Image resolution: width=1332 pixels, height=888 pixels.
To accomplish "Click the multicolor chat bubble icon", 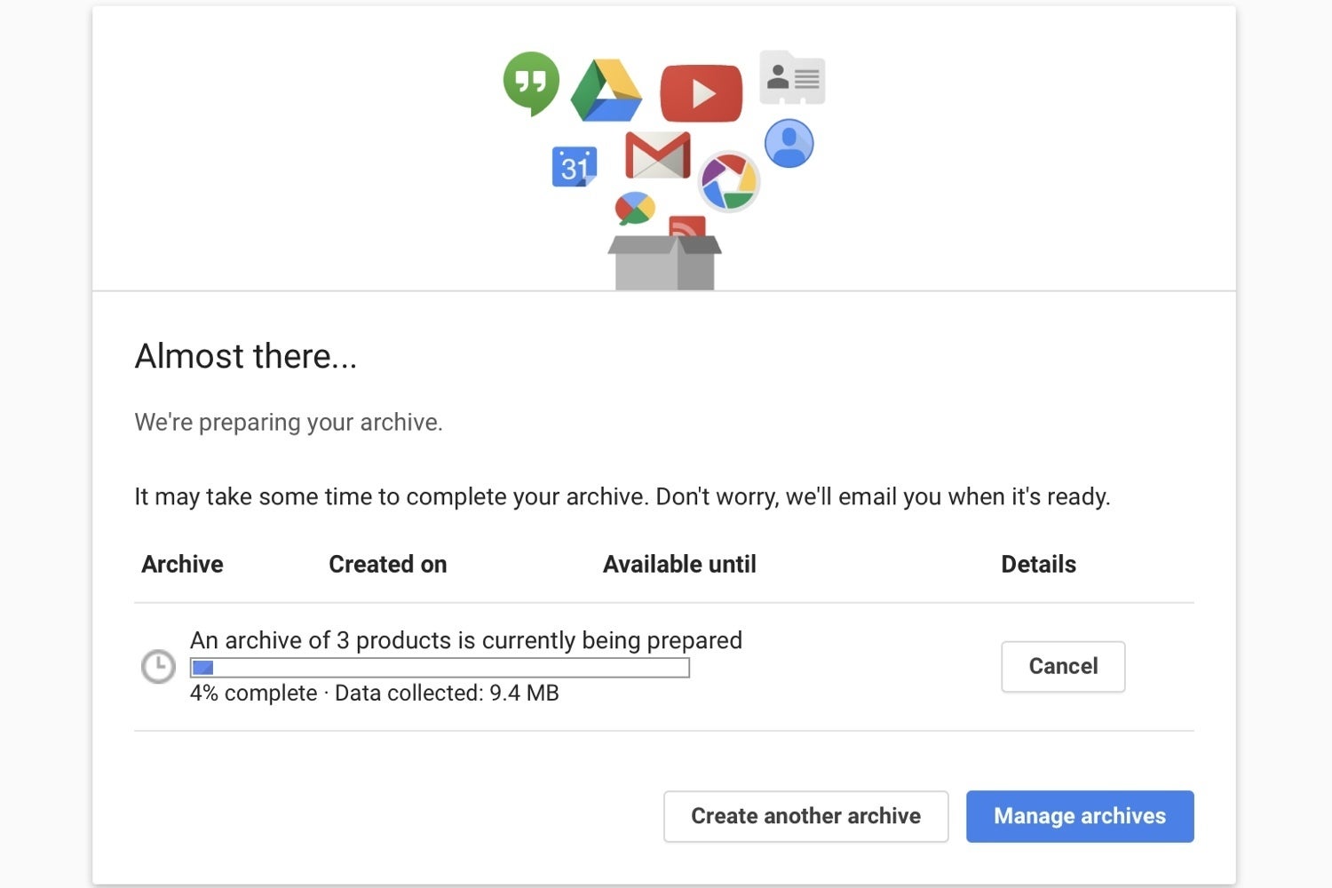I will (x=635, y=209).
